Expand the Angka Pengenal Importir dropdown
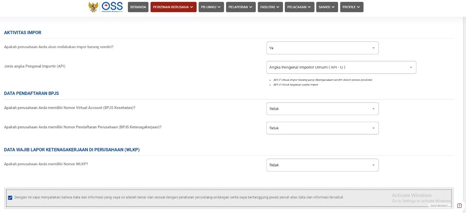466x213 pixels. point(341,68)
